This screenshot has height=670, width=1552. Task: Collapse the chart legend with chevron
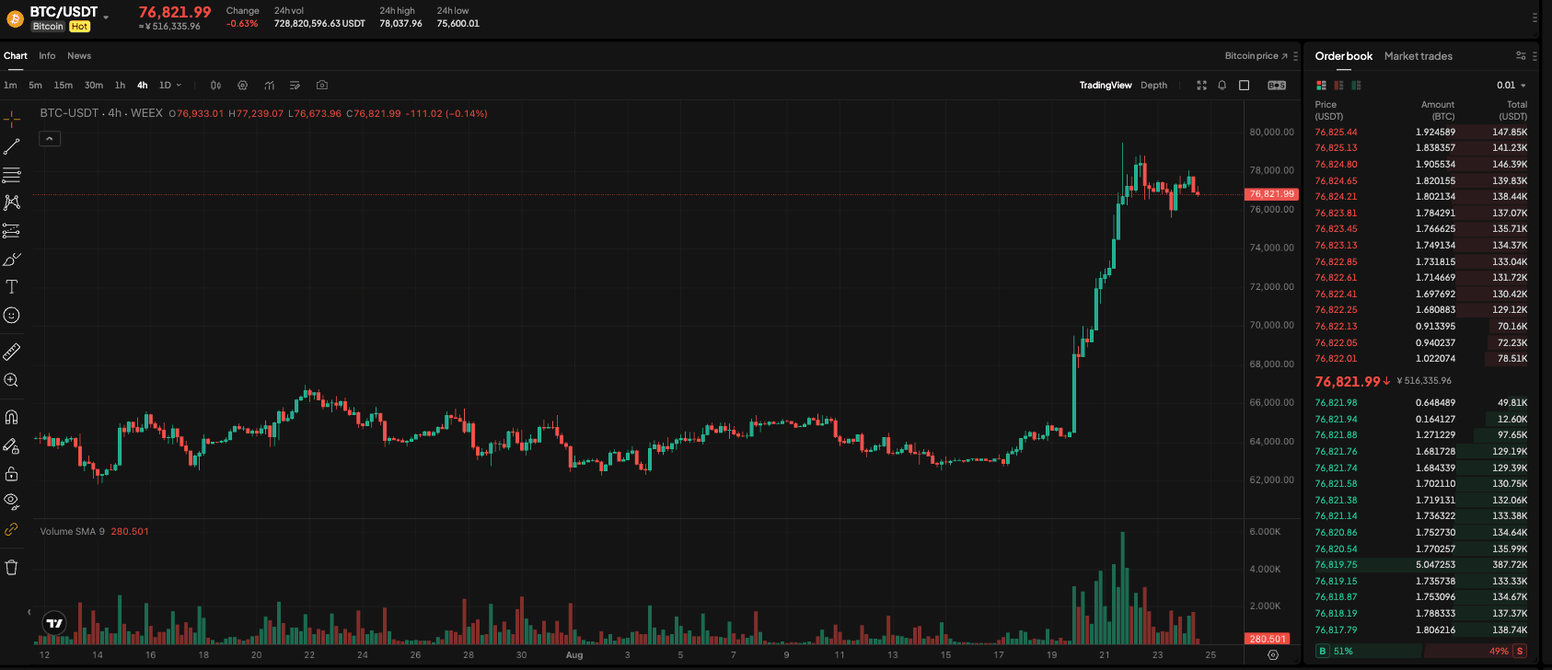coord(50,138)
